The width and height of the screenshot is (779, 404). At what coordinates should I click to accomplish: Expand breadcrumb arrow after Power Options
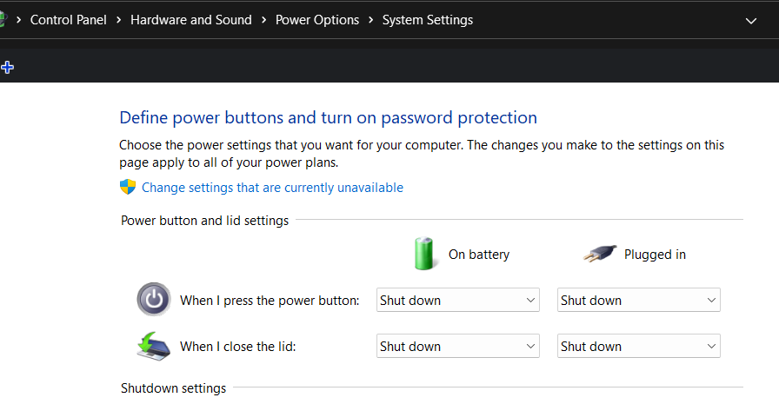click(371, 19)
